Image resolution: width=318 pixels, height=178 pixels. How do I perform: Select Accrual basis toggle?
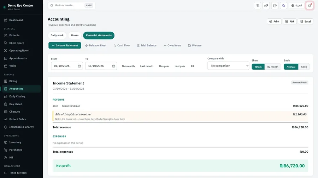coord(291,67)
